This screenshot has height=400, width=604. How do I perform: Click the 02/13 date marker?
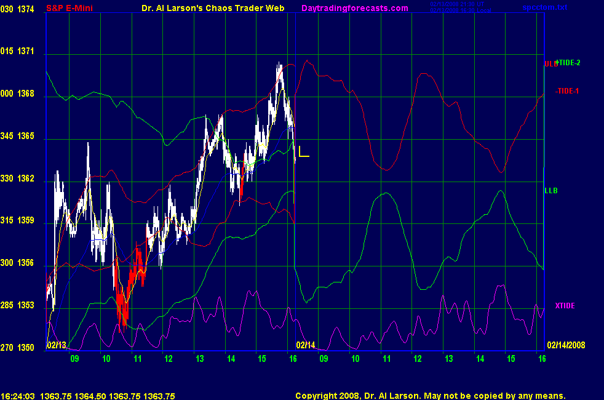pos(56,345)
